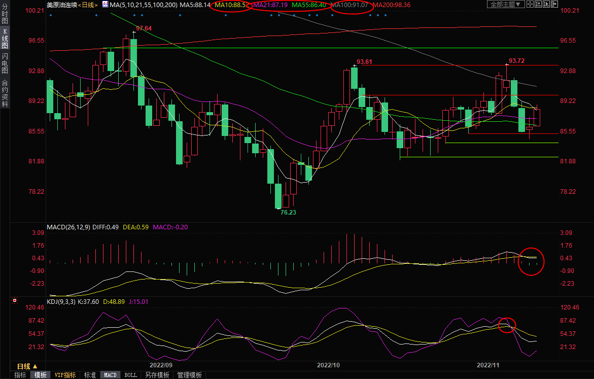594x379 pixels.
Task: Click the play-forward chart icon
Action: [545, 5]
